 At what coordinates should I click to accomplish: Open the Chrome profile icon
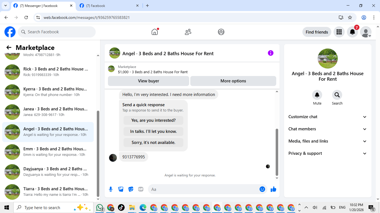click(x=364, y=17)
